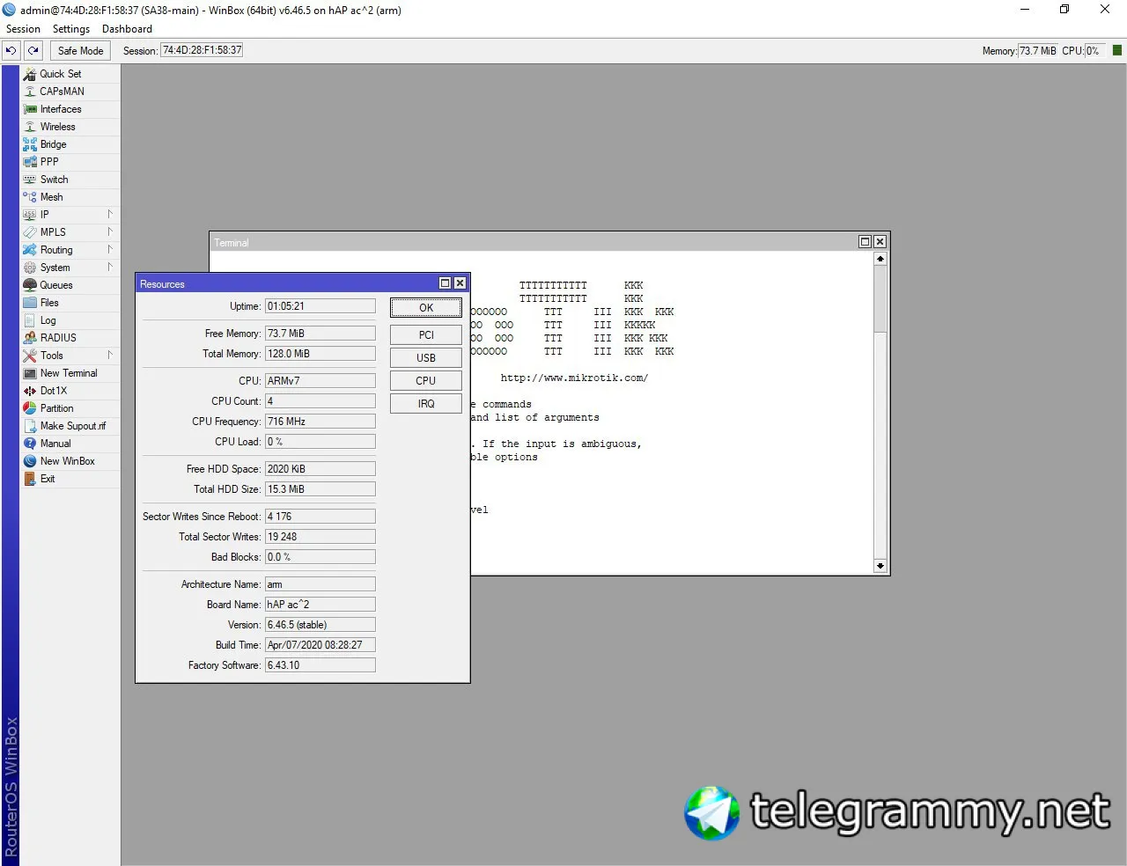This screenshot has width=1127, height=866.
Task: Click the IRQ button
Action: [426, 404]
